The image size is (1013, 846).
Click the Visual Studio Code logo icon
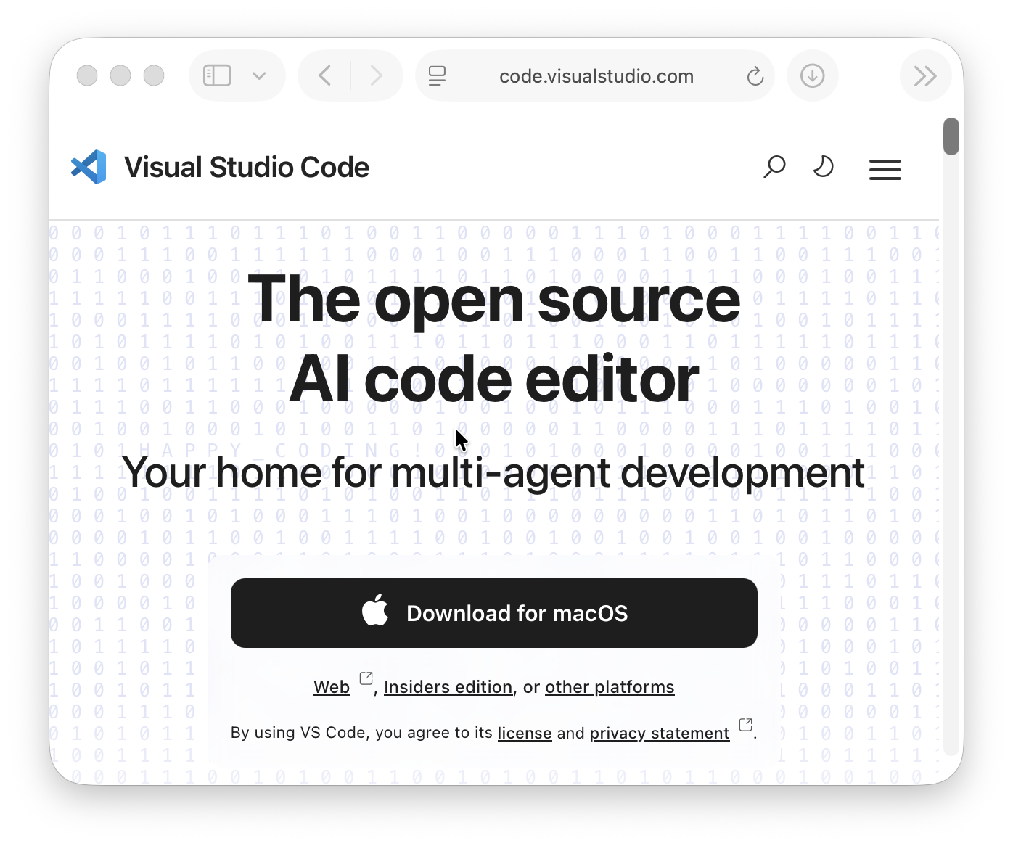click(x=89, y=167)
